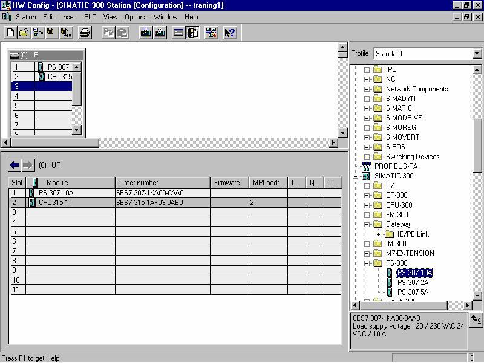Click the catalog info panel pin icon
The height and width of the screenshot is (363, 484).
476,319
